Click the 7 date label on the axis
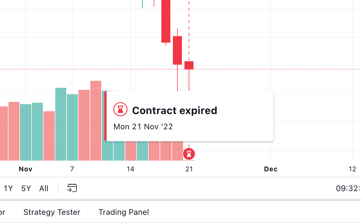Image resolution: width=361 pixels, height=223 pixels. pyautogui.click(x=72, y=169)
